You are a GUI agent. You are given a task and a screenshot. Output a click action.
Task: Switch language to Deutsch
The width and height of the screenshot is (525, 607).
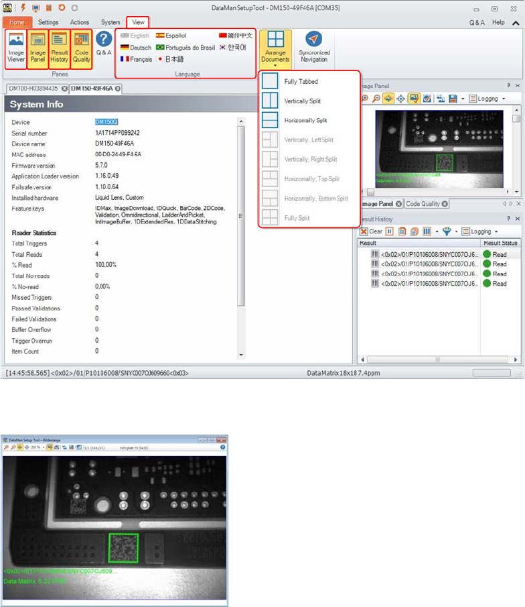tap(136, 48)
